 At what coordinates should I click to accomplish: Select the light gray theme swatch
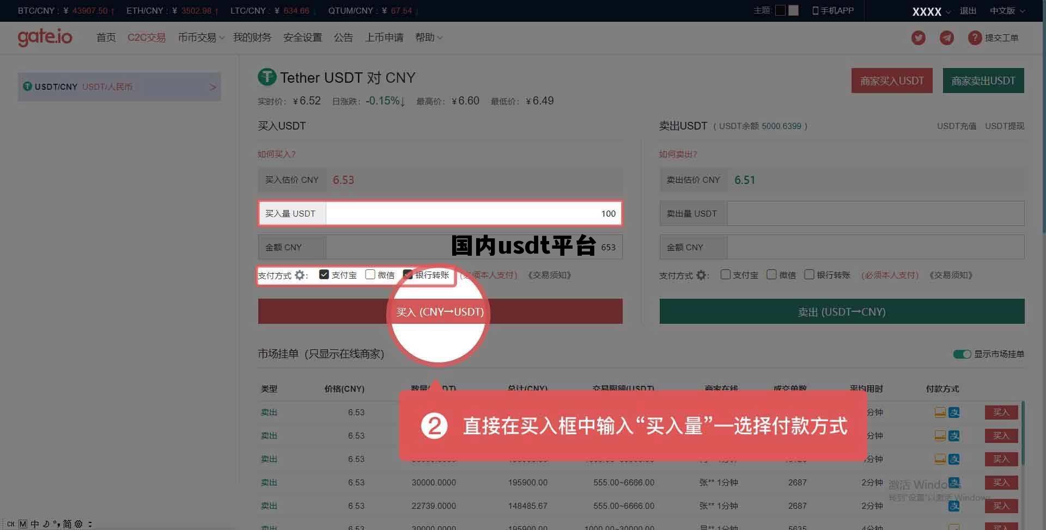[793, 10]
